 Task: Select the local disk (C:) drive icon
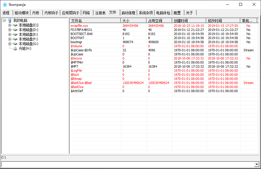(x=15, y=25)
